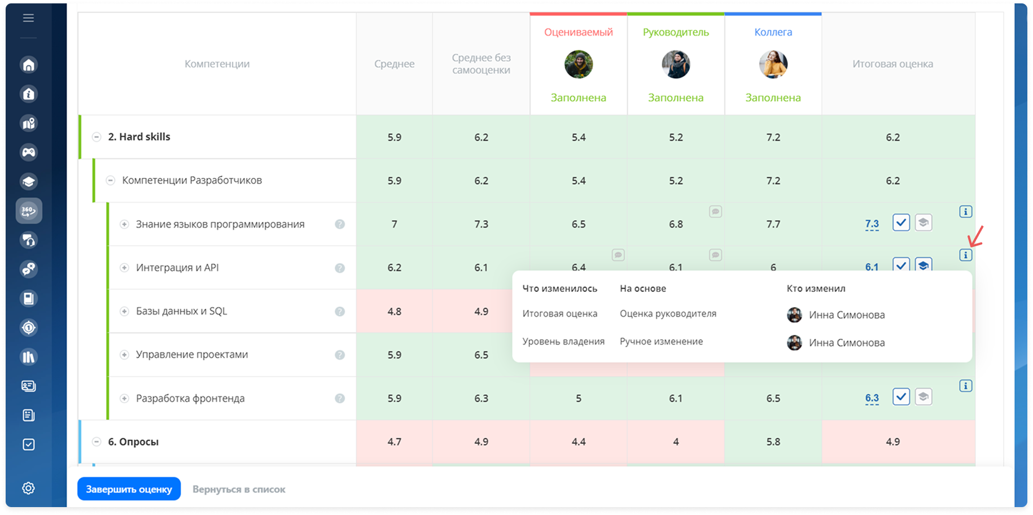Open manager's comment on Знание языков программирования
This screenshot has height=515, width=1033.
(x=715, y=212)
